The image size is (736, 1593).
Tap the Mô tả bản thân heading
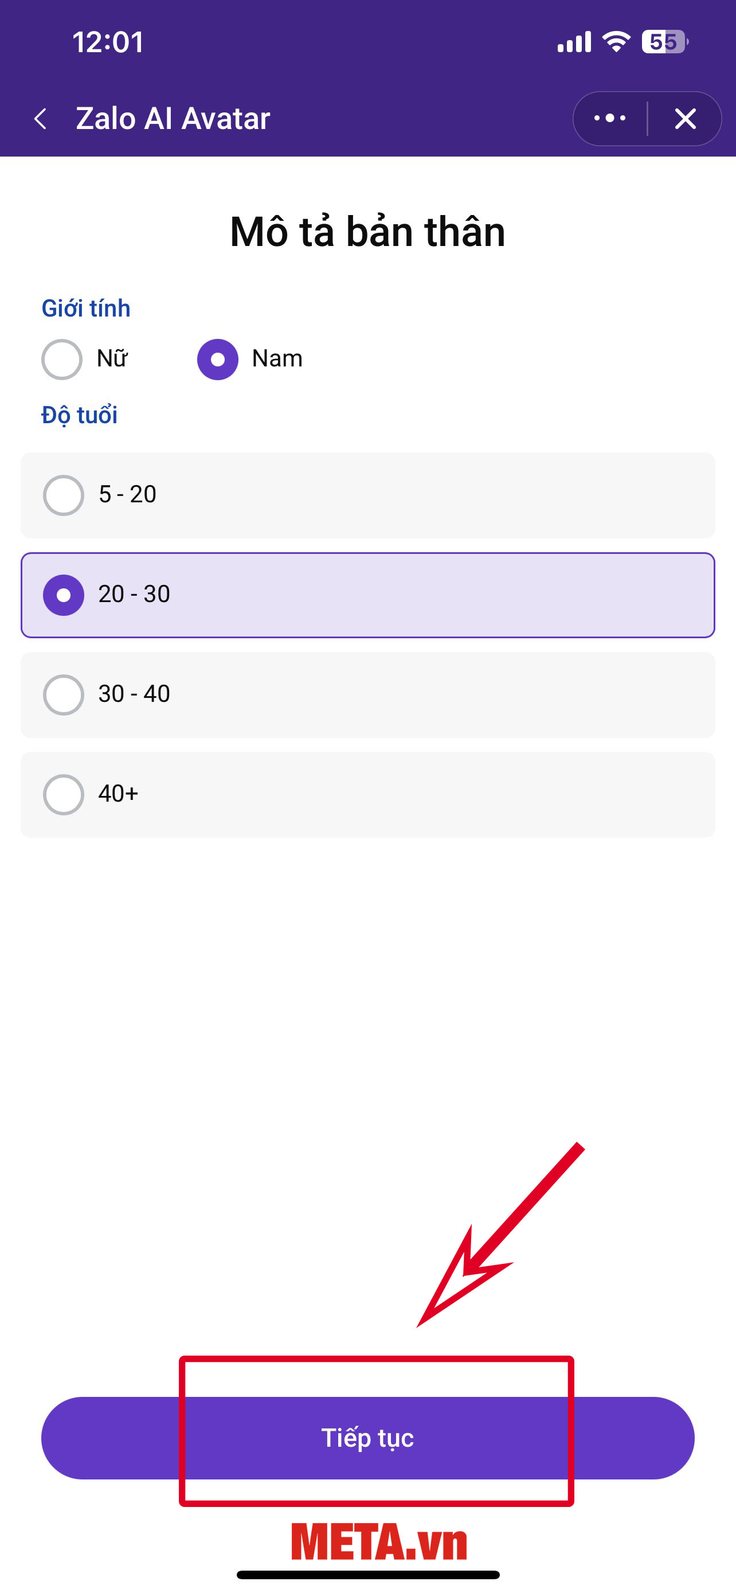[x=367, y=231]
